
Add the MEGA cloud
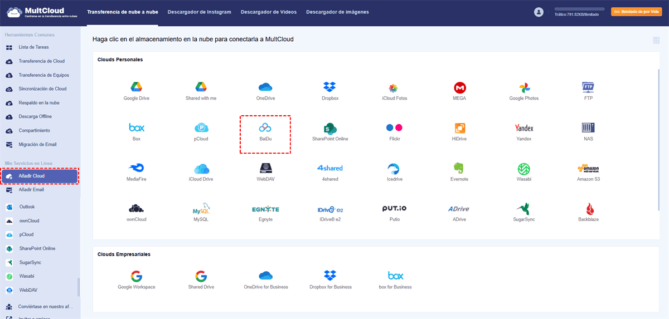(459, 91)
